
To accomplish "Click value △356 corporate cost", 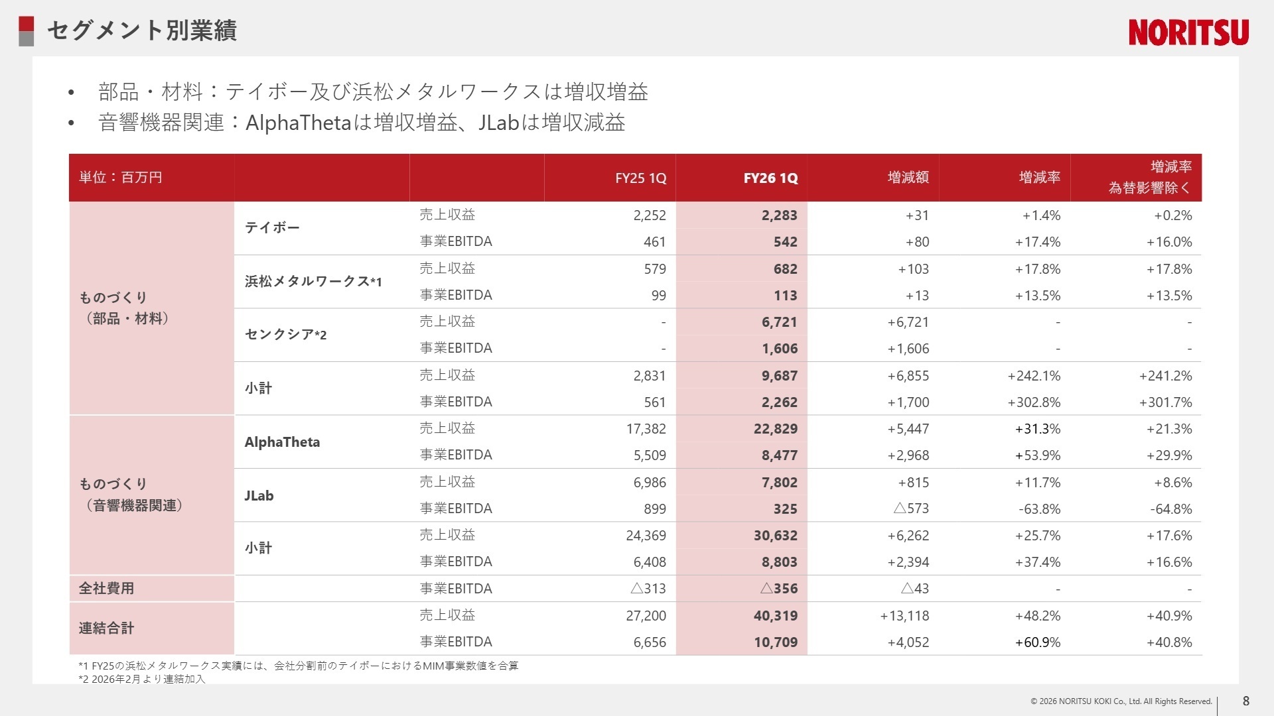I will 779,589.
